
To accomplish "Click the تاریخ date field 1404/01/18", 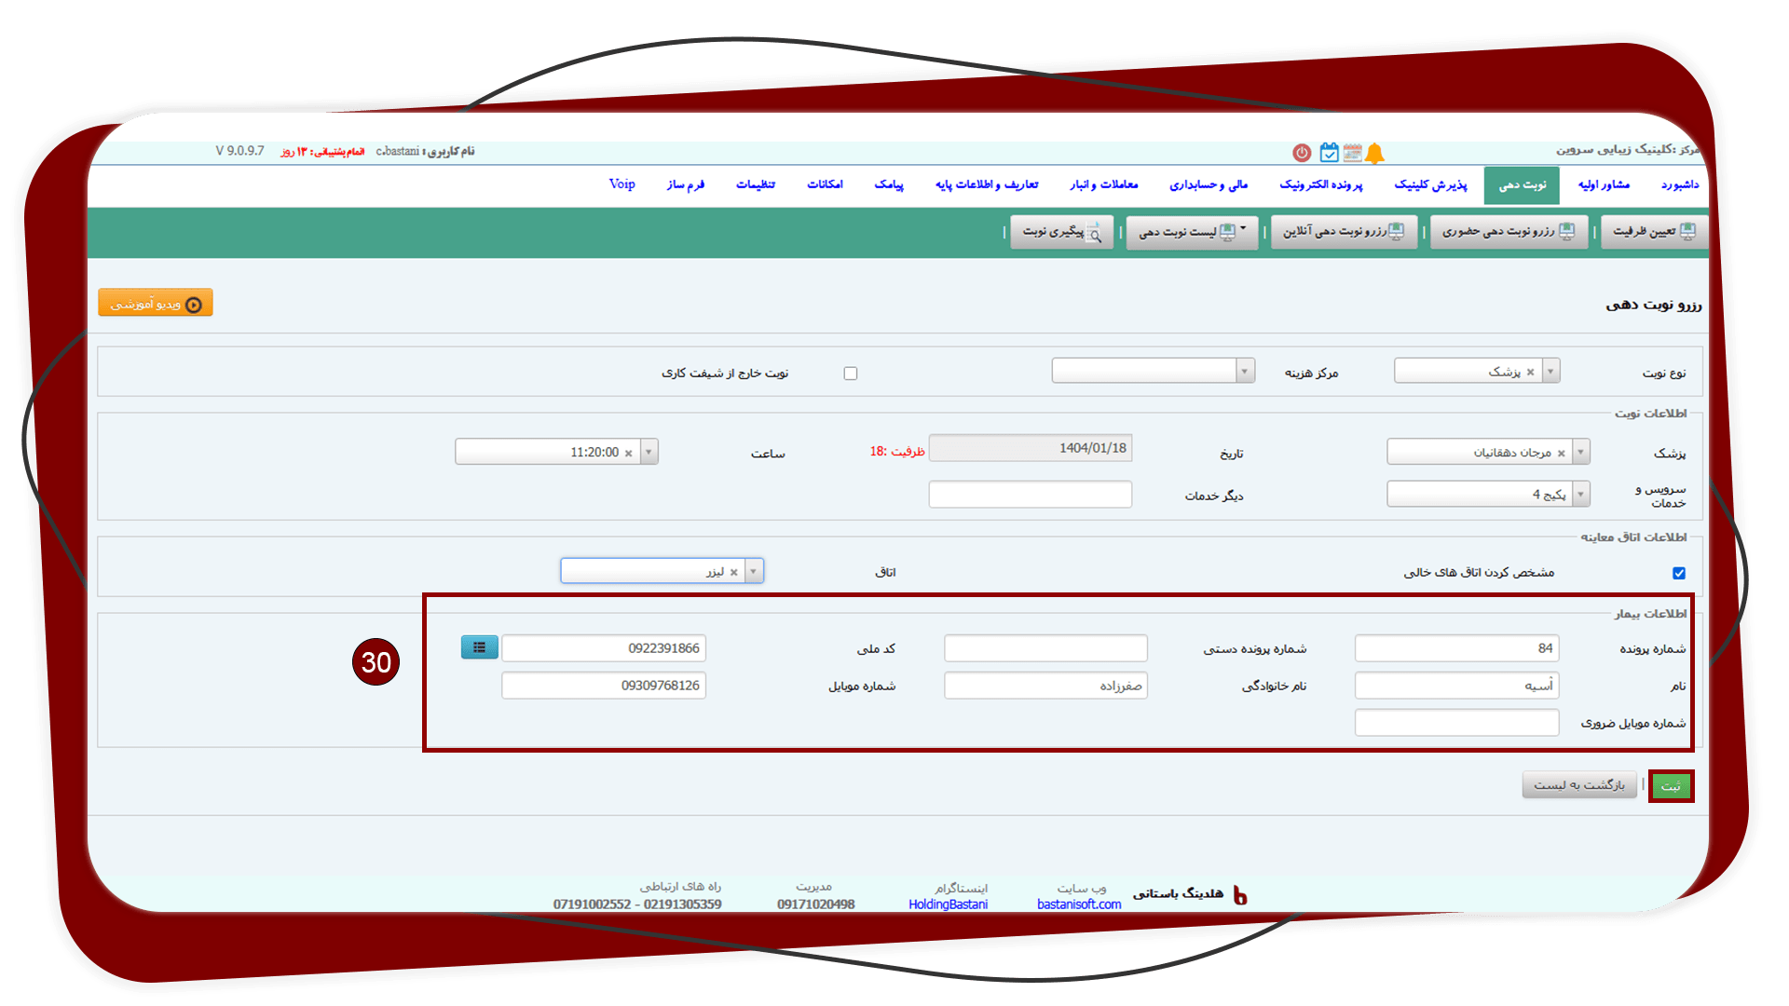I will pyautogui.click(x=1031, y=448).
